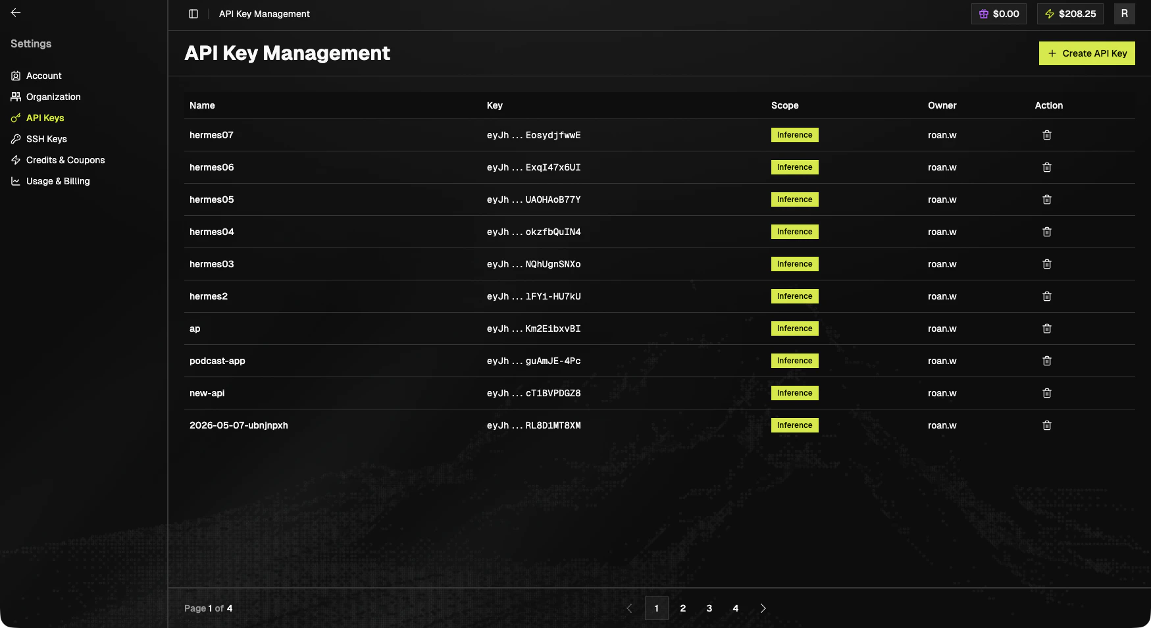Click the Key column header
Screen dimensions: 1151x628
pyautogui.click(x=495, y=105)
